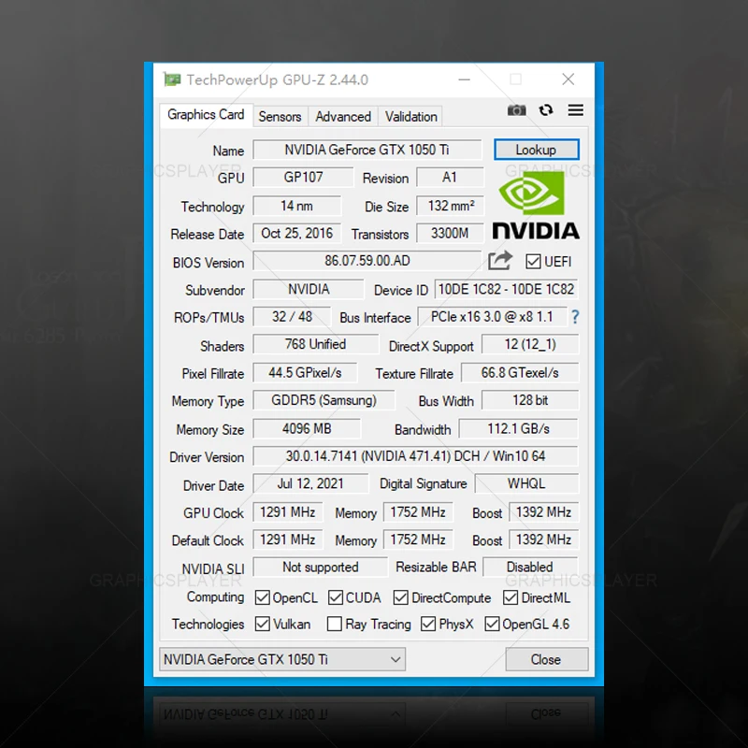Click the Bus Interface PCIe x16 3.0 value
Image resolution: width=748 pixels, height=748 pixels.
[x=493, y=317]
